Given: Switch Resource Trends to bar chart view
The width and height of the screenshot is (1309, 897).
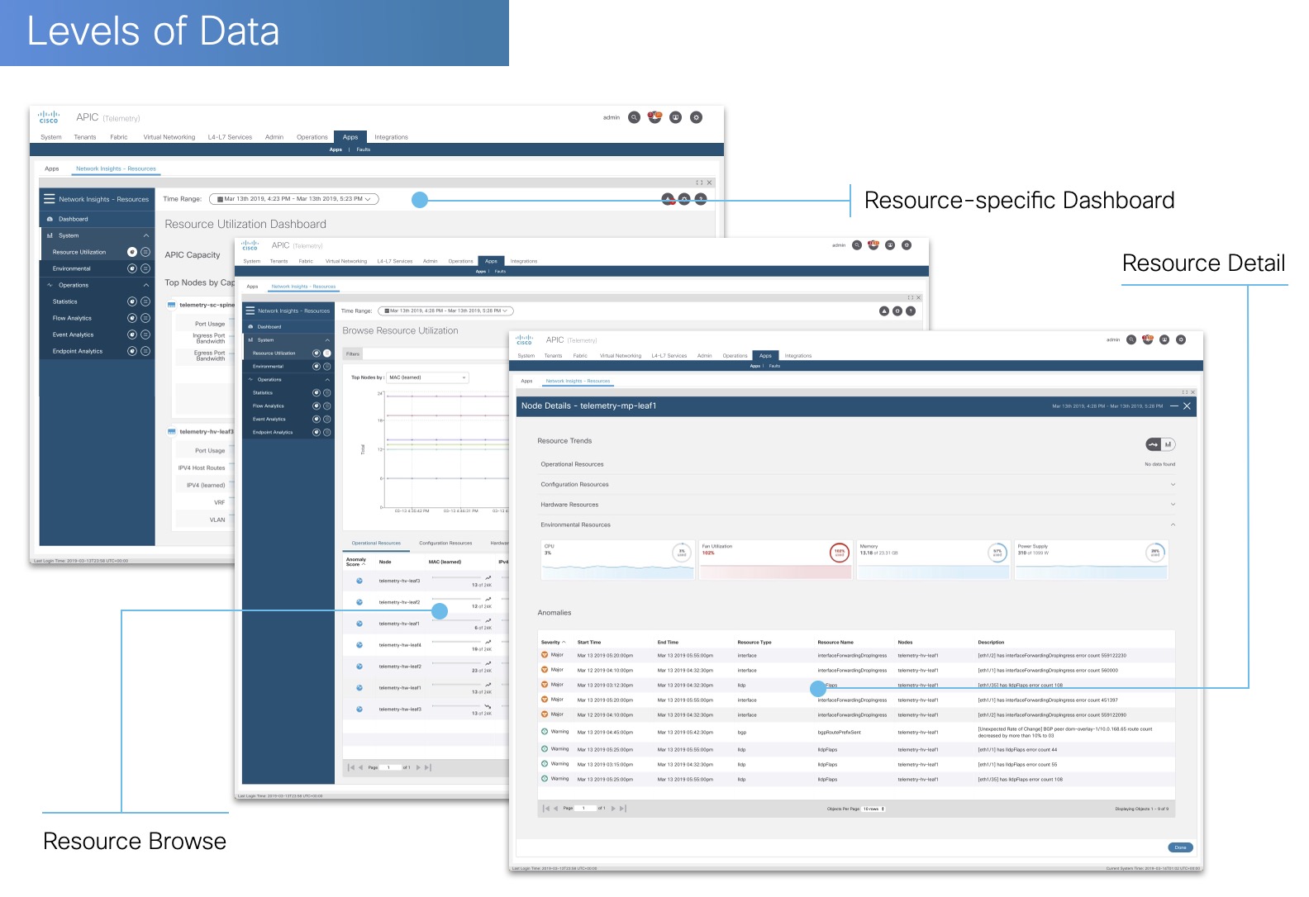Looking at the screenshot, I should click(x=1168, y=444).
